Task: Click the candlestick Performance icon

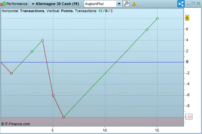Action: pyautogui.click(x=3, y=4)
